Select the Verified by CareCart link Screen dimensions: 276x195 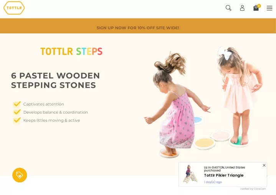(x=253, y=189)
